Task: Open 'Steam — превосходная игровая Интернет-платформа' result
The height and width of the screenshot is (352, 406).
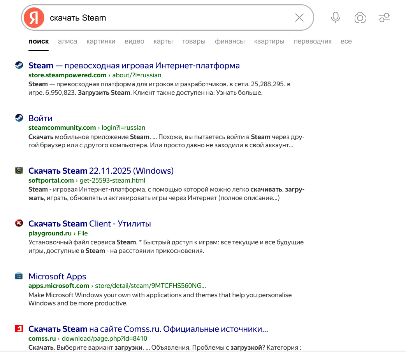Action: click(134, 65)
